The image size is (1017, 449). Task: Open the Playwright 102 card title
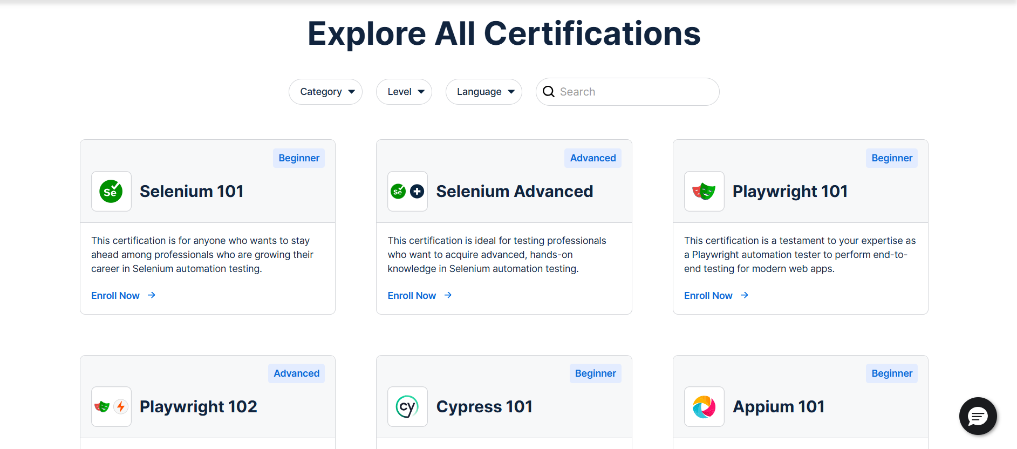[x=199, y=406]
